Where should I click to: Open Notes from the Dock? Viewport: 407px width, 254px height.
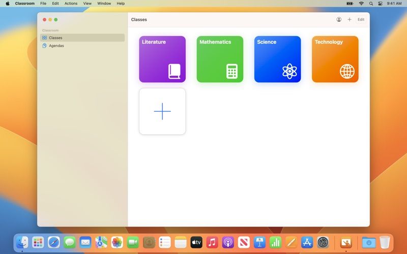pyautogui.click(x=181, y=243)
